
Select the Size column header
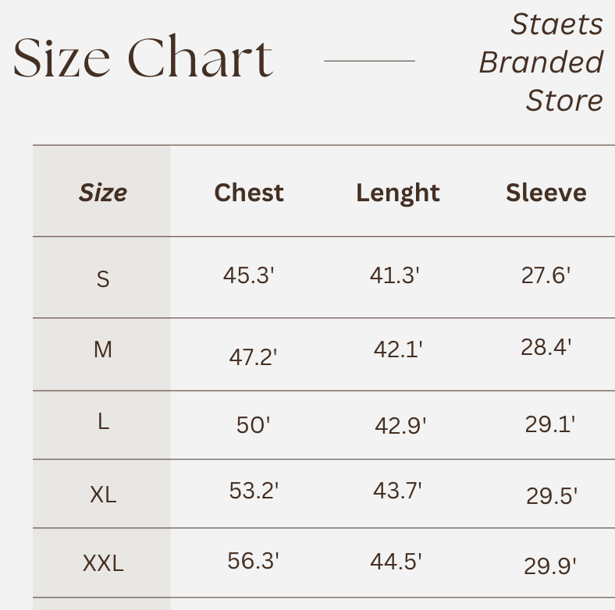click(x=103, y=193)
